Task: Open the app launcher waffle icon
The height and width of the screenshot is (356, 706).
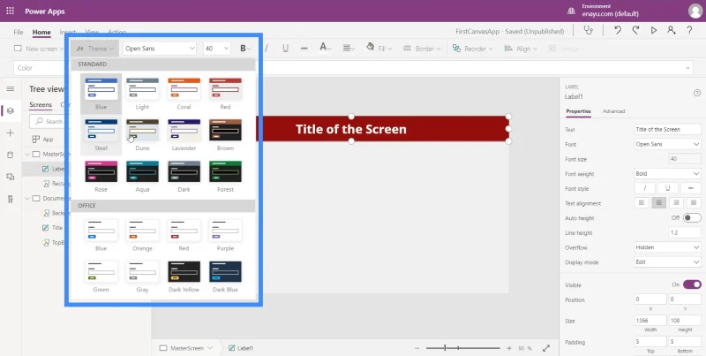Action: point(10,11)
